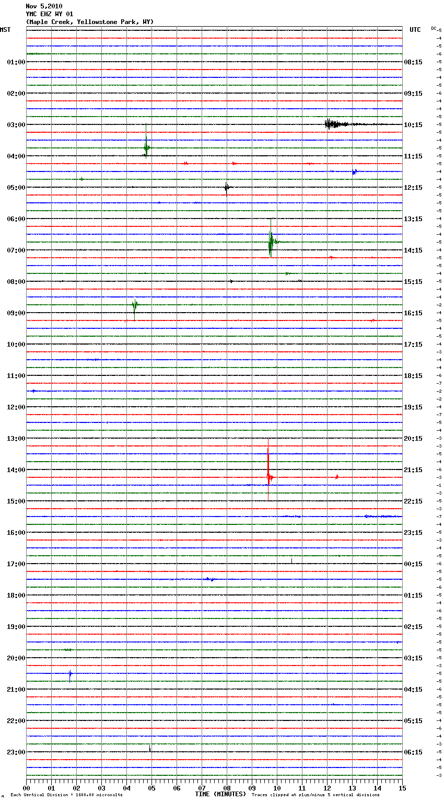
Task: Select the 14:00 MST row label
Action: click(x=16, y=469)
